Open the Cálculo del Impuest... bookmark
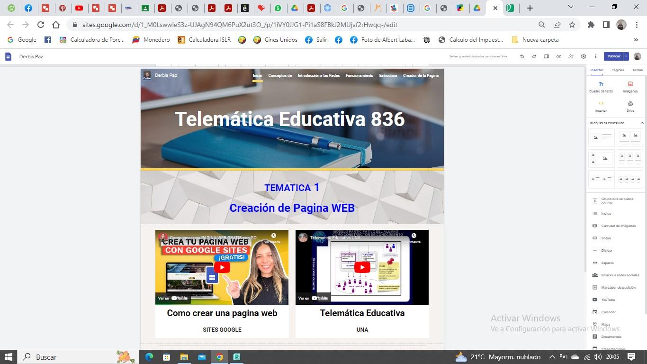This screenshot has height=364, width=647. (471, 40)
